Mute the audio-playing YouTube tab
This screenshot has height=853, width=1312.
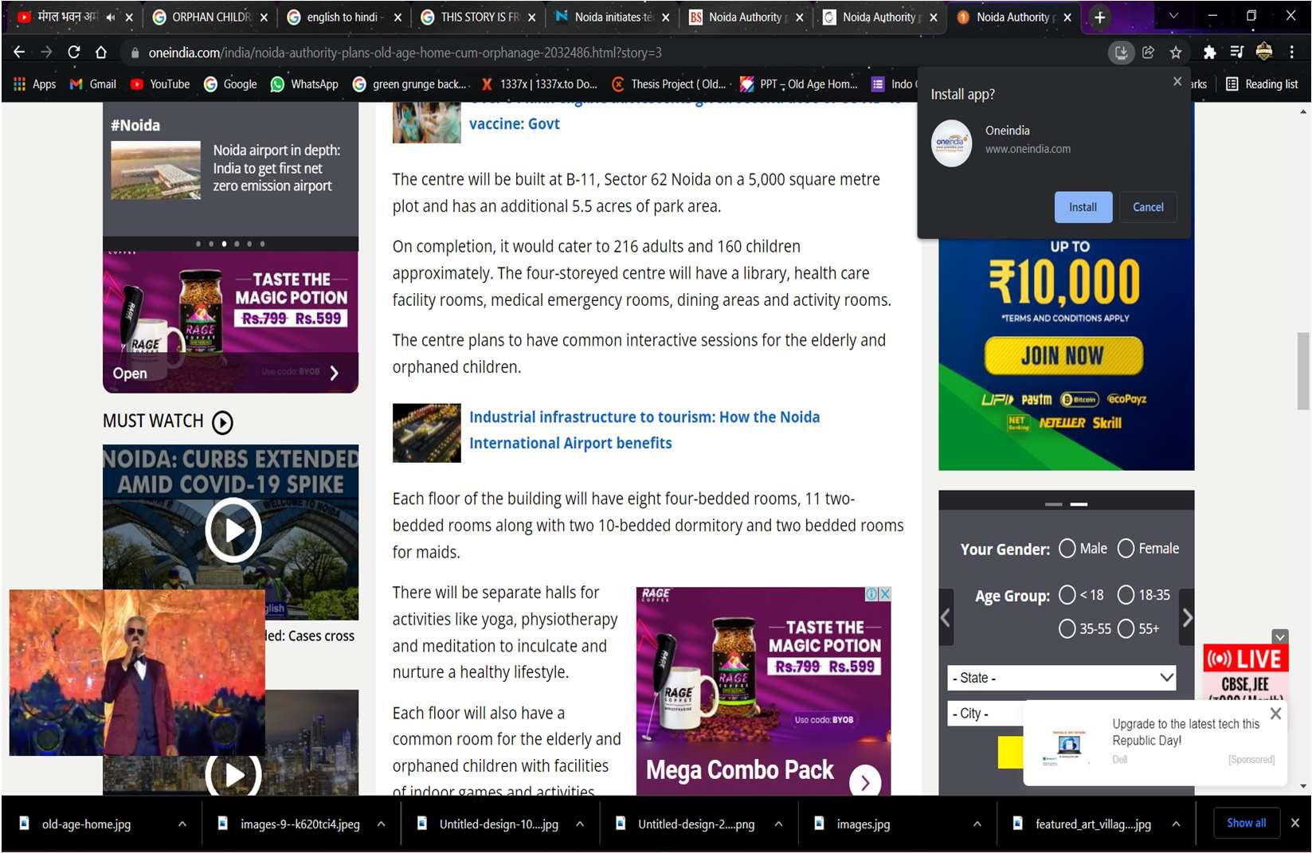110,17
